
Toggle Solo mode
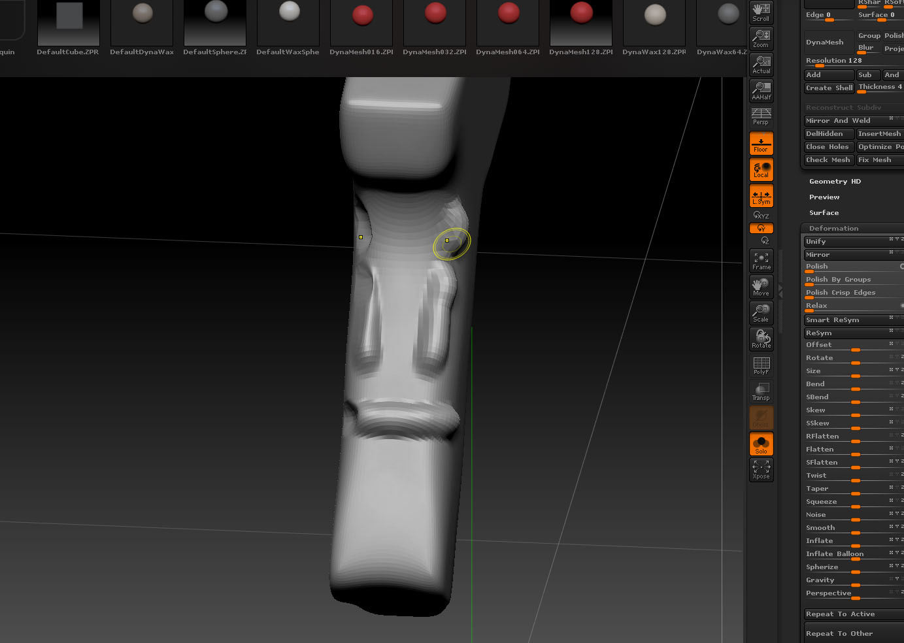pos(762,444)
